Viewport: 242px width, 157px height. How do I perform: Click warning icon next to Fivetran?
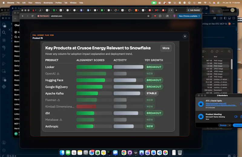pyautogui.click(x=59, y=100)
